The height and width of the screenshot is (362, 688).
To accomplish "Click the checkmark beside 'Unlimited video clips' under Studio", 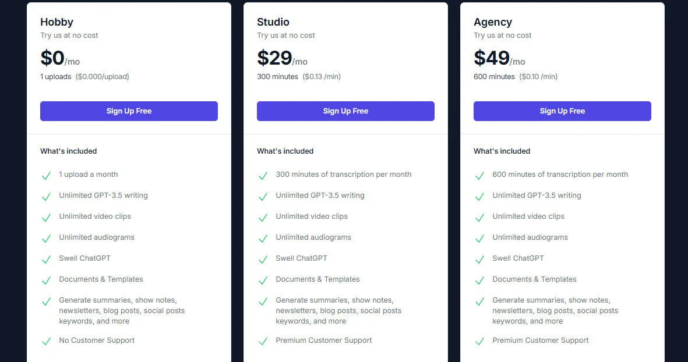I will [x=263, y=217].
